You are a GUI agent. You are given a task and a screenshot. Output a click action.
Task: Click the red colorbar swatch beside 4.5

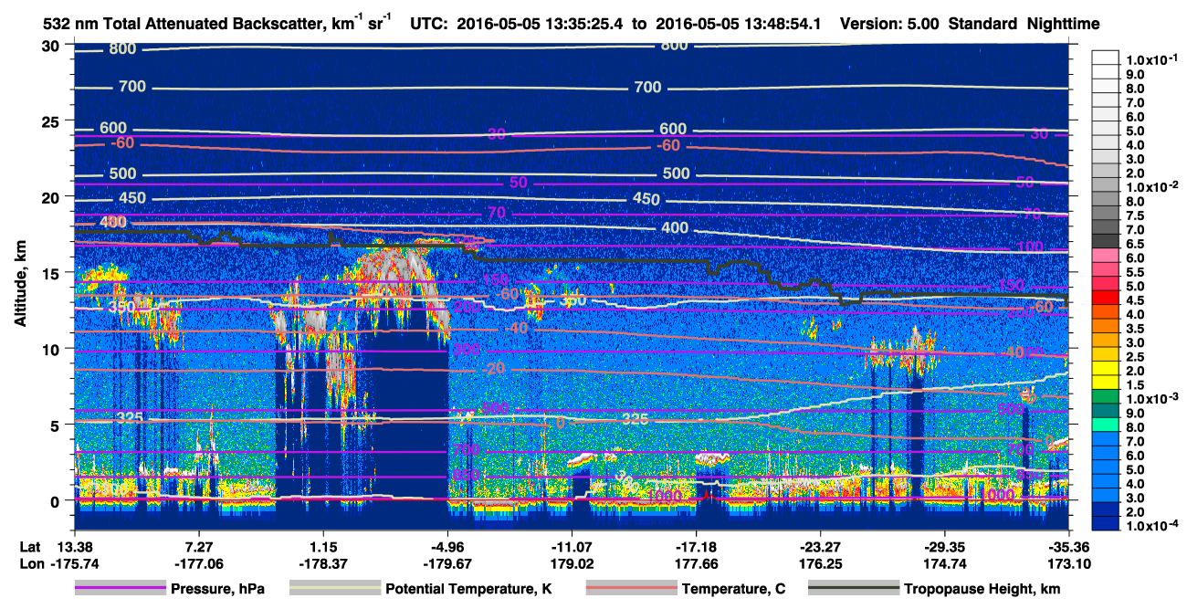[x=1106, y=299]
